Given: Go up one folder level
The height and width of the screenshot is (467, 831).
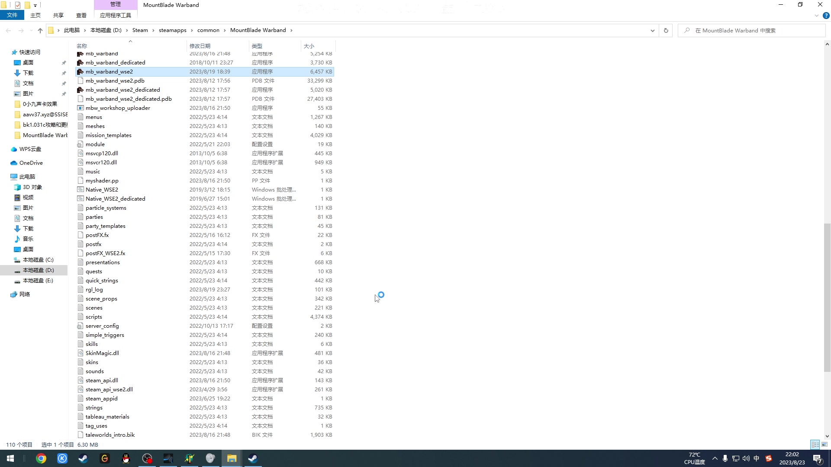Looking at the screenshot, I should (40, 30).
